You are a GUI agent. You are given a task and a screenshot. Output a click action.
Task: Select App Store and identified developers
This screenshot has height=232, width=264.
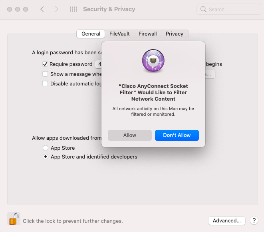(x=46, y=157)
